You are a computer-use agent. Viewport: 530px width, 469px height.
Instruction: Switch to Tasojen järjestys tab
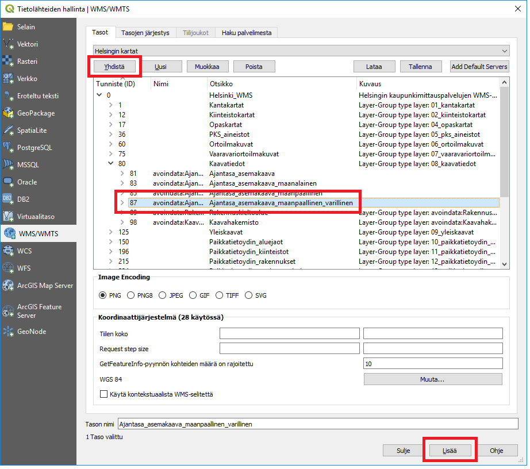point(145,33)
